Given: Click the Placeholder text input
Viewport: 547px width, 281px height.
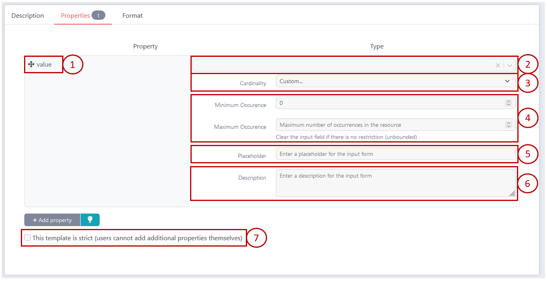Looking at the screenshot, I should [x=395, y=154].
